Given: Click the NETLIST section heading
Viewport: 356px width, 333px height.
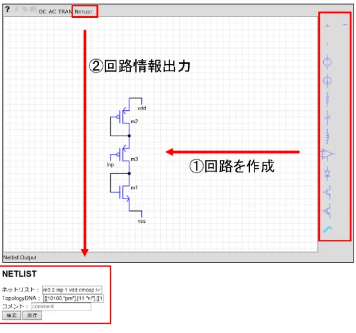Looking at the screenshot, I should 20,274.
